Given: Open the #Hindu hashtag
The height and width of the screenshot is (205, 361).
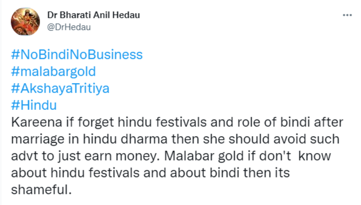Looking at the screenshot, I should click(34, 105).
